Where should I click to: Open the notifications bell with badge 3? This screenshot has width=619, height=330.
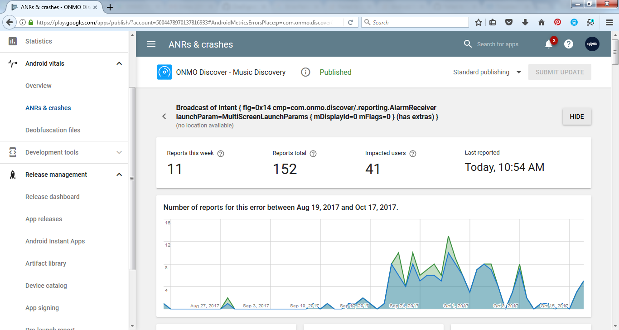tap(548, 44)
